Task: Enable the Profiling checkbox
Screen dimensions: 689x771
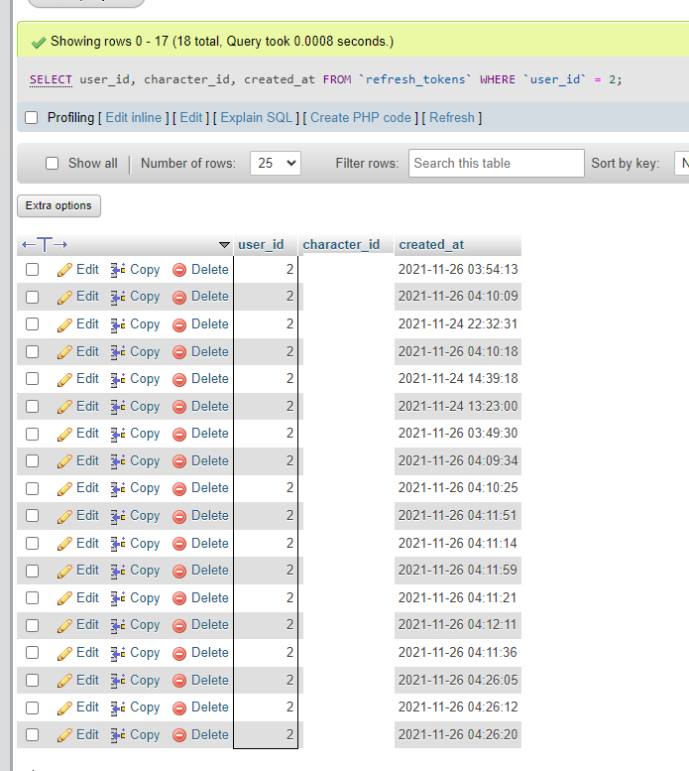Action: [x=32, y=118]
